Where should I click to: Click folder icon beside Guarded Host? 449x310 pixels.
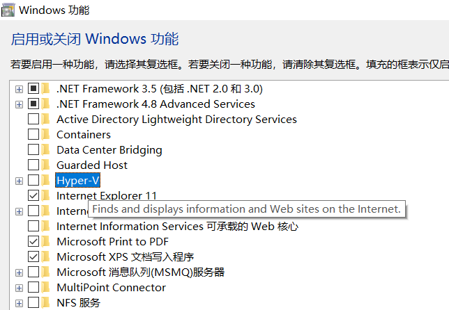coord(47,165)
